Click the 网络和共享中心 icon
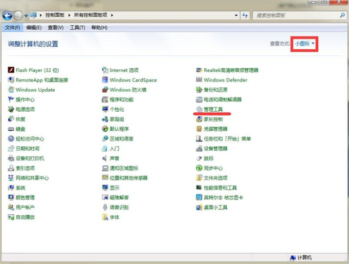The image size is (349, 264). [11, 178]
